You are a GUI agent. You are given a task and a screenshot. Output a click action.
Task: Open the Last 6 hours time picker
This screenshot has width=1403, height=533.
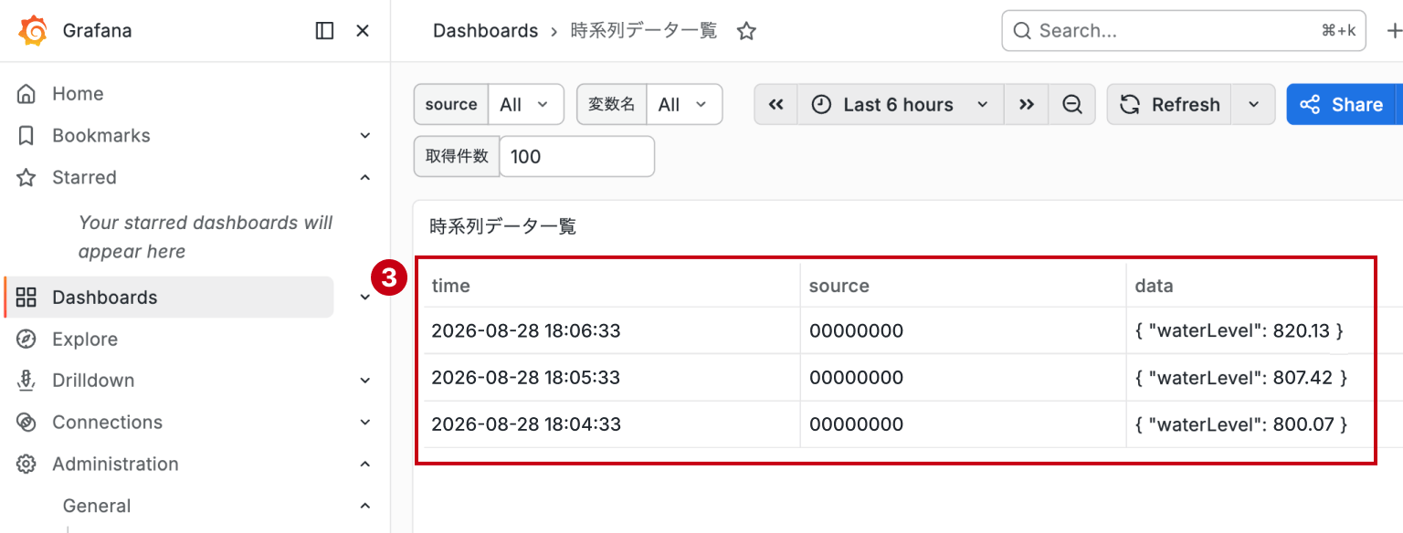(901, 105)
